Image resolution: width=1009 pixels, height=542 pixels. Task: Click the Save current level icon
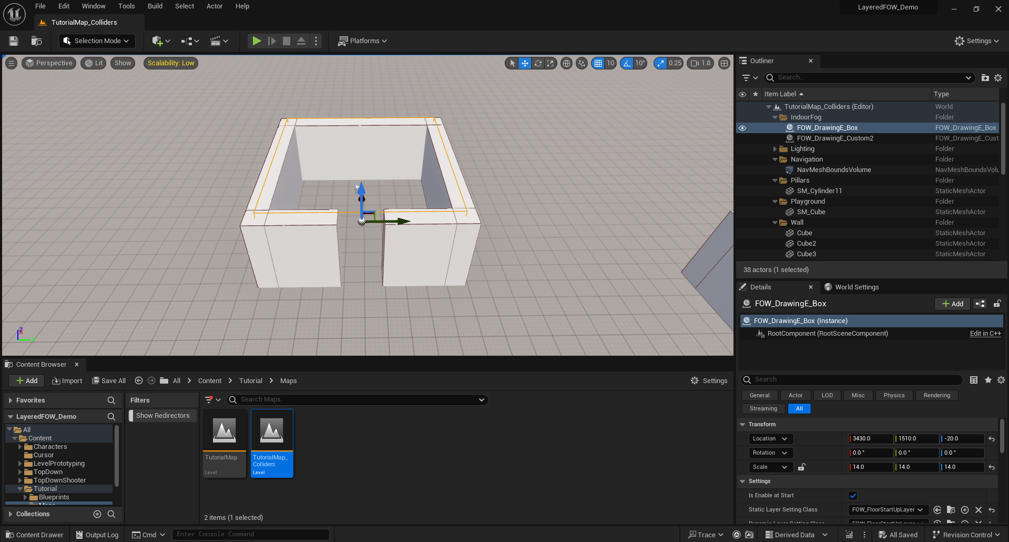click(x=14, y=41)
